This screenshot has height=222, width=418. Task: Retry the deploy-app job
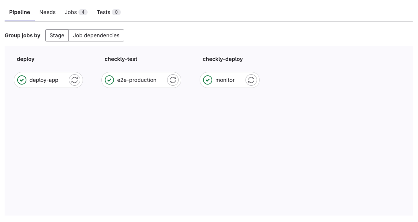(x=74, y=80)
